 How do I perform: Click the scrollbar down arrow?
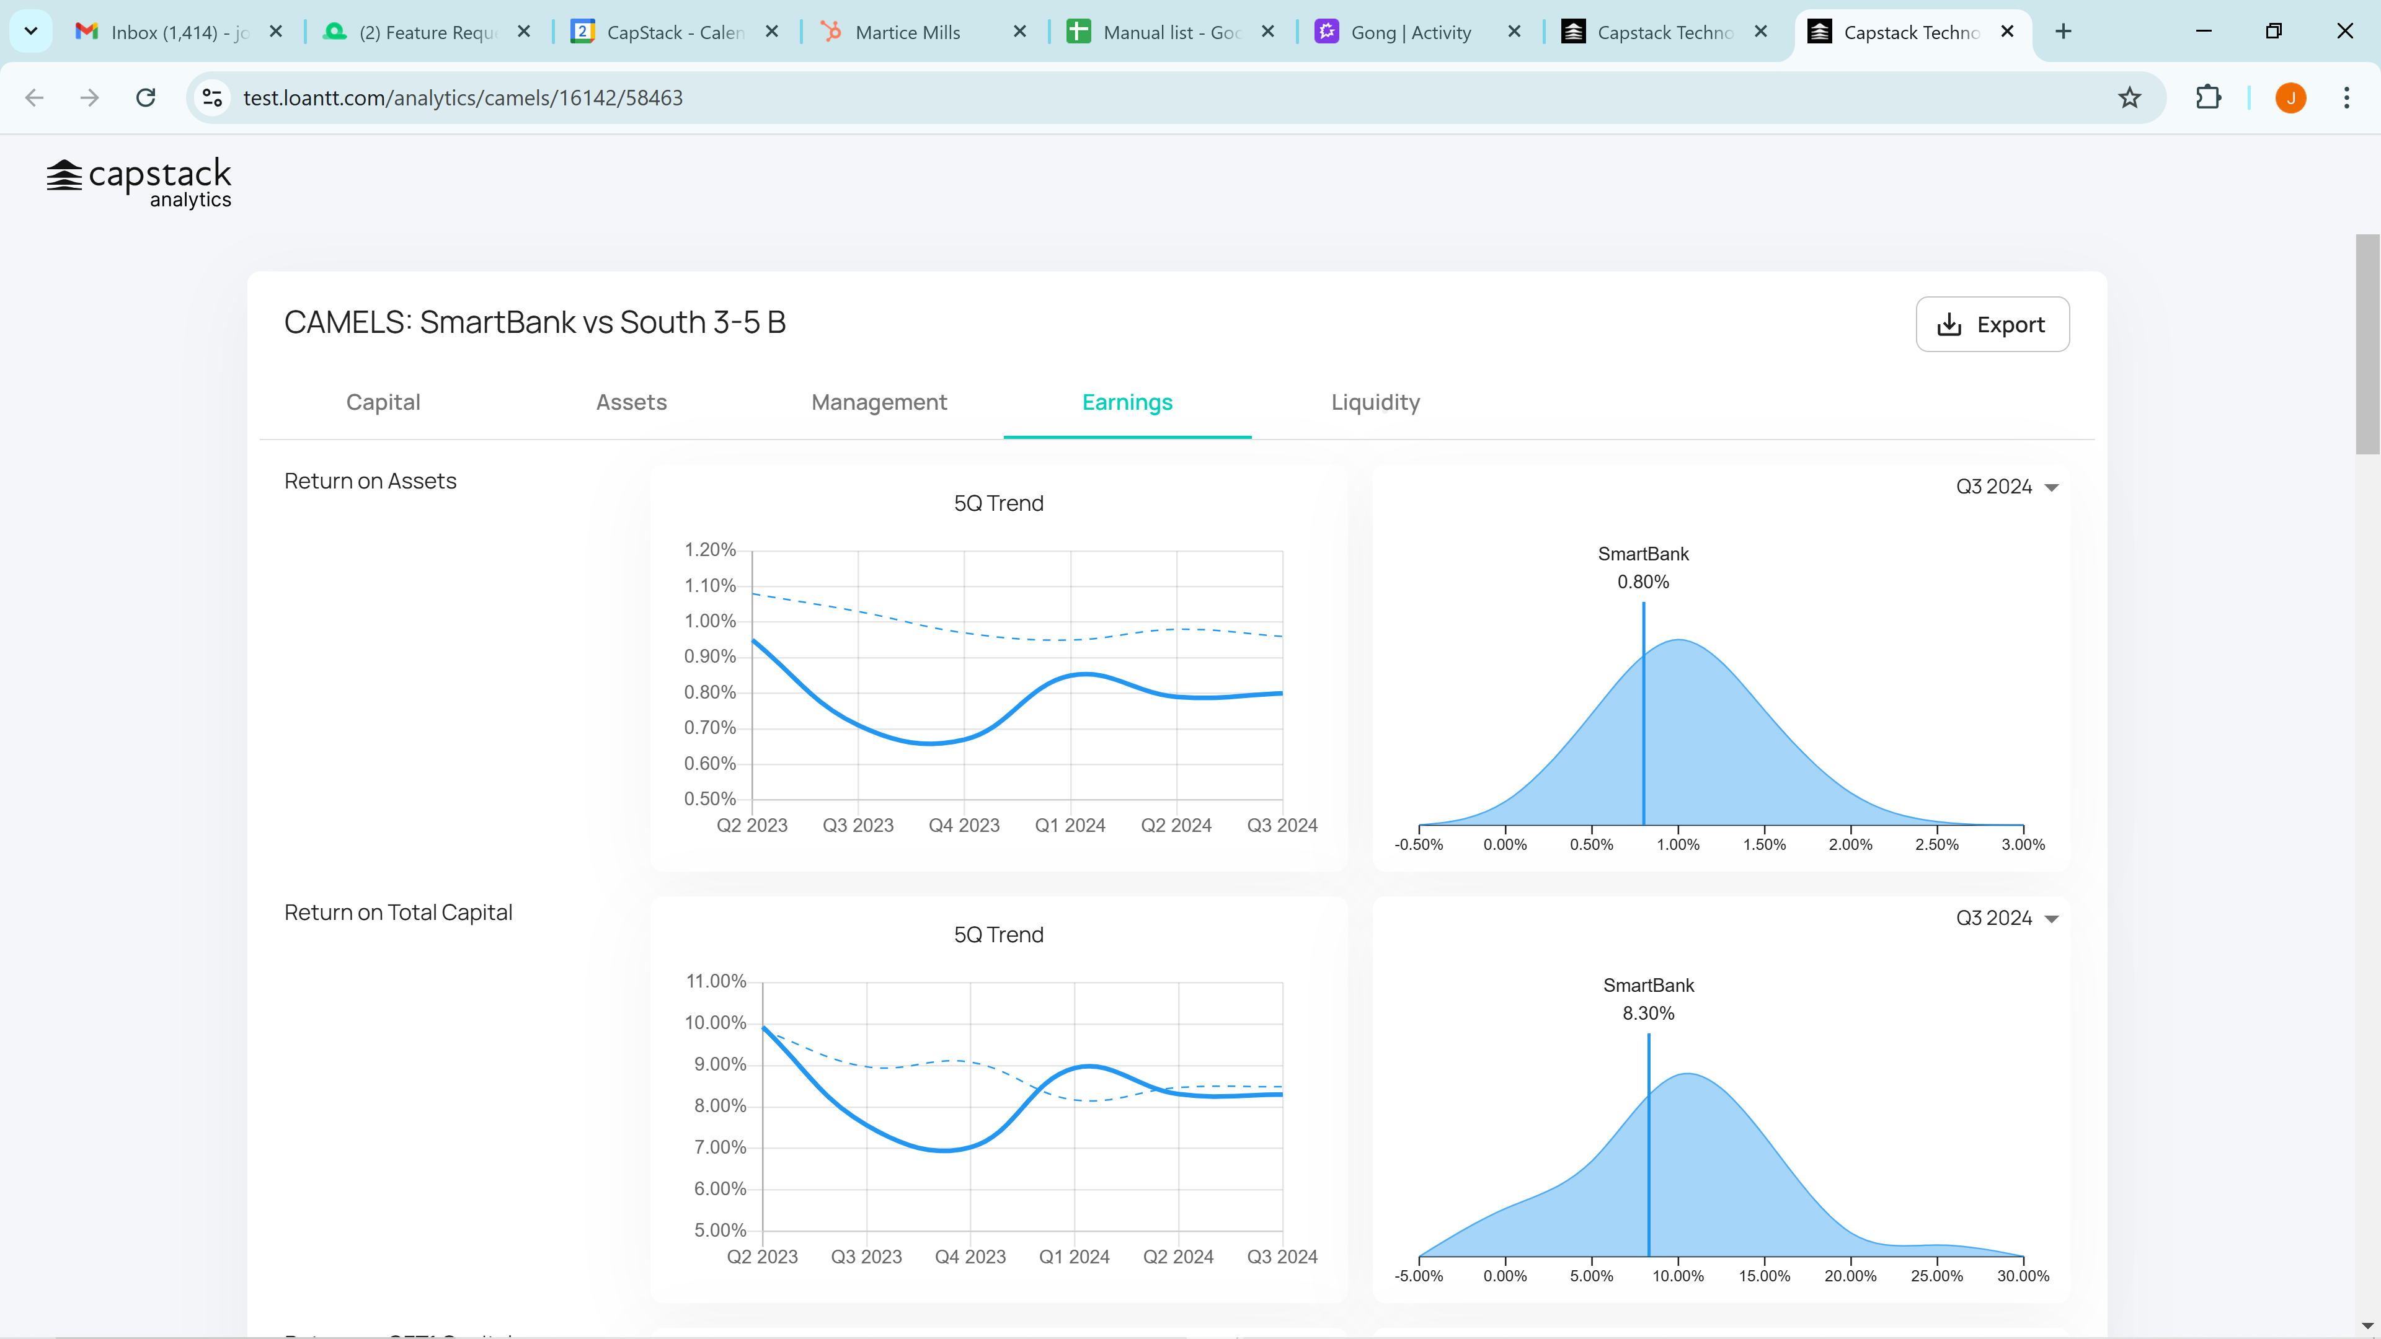coord(2367,1326)
